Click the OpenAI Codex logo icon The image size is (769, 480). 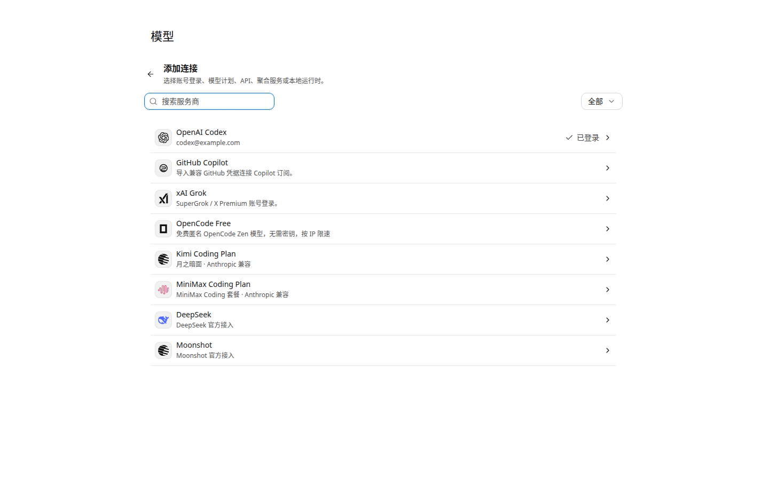pyautogui.click(x=163, y=138)
